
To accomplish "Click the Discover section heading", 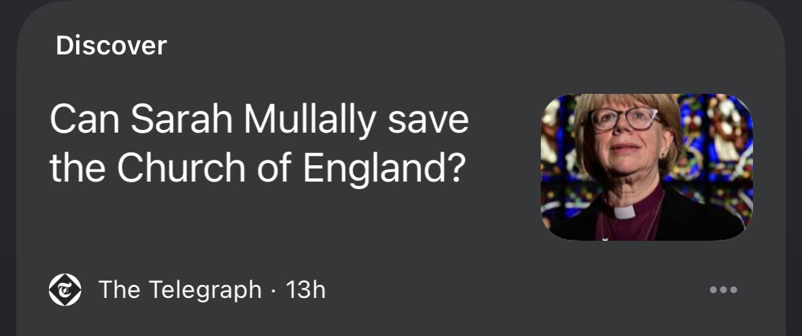I will coord(112,46).
